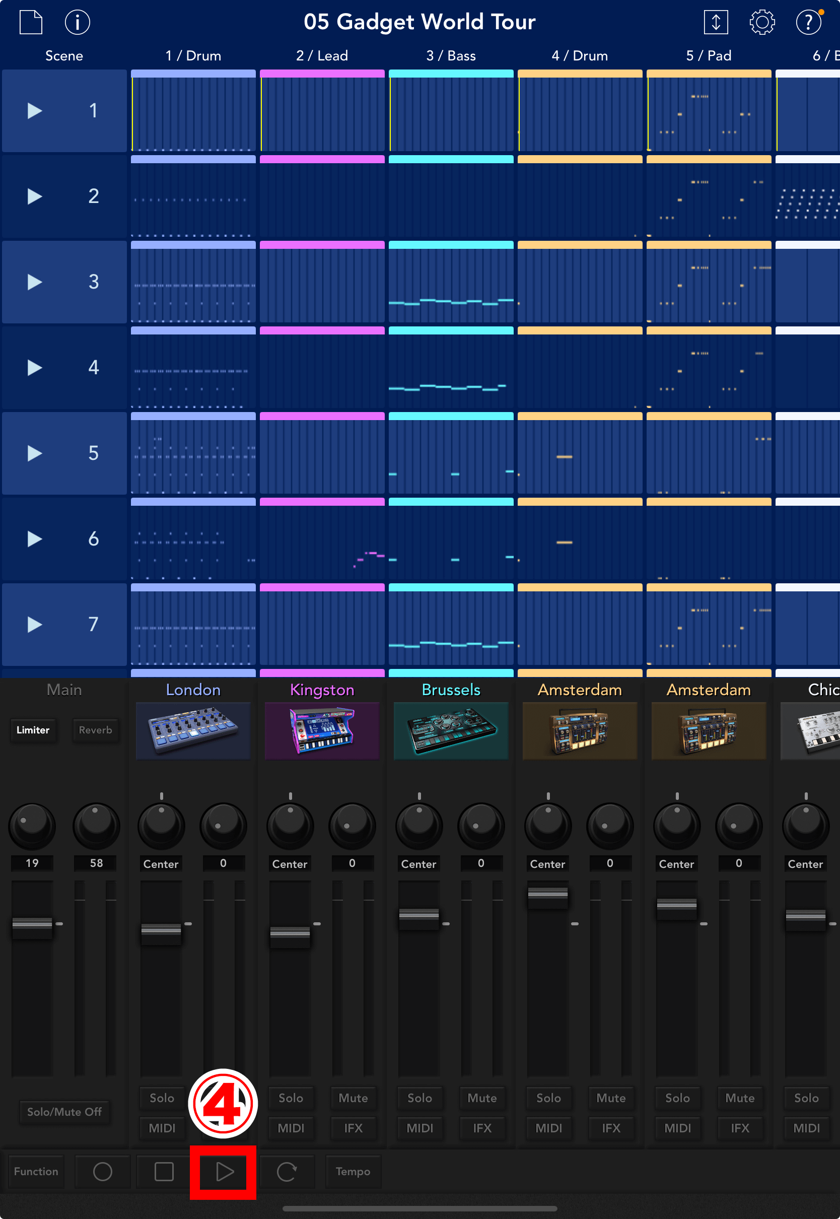Toggle the loop arrow button
This screenshot has height=1219, width=840.
point(287,1171)
